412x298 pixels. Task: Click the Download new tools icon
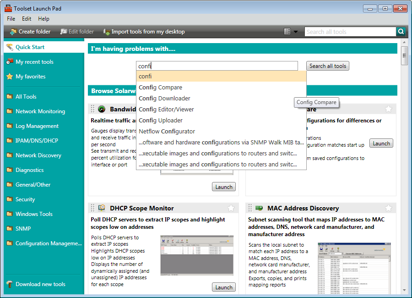pos(9,284)
